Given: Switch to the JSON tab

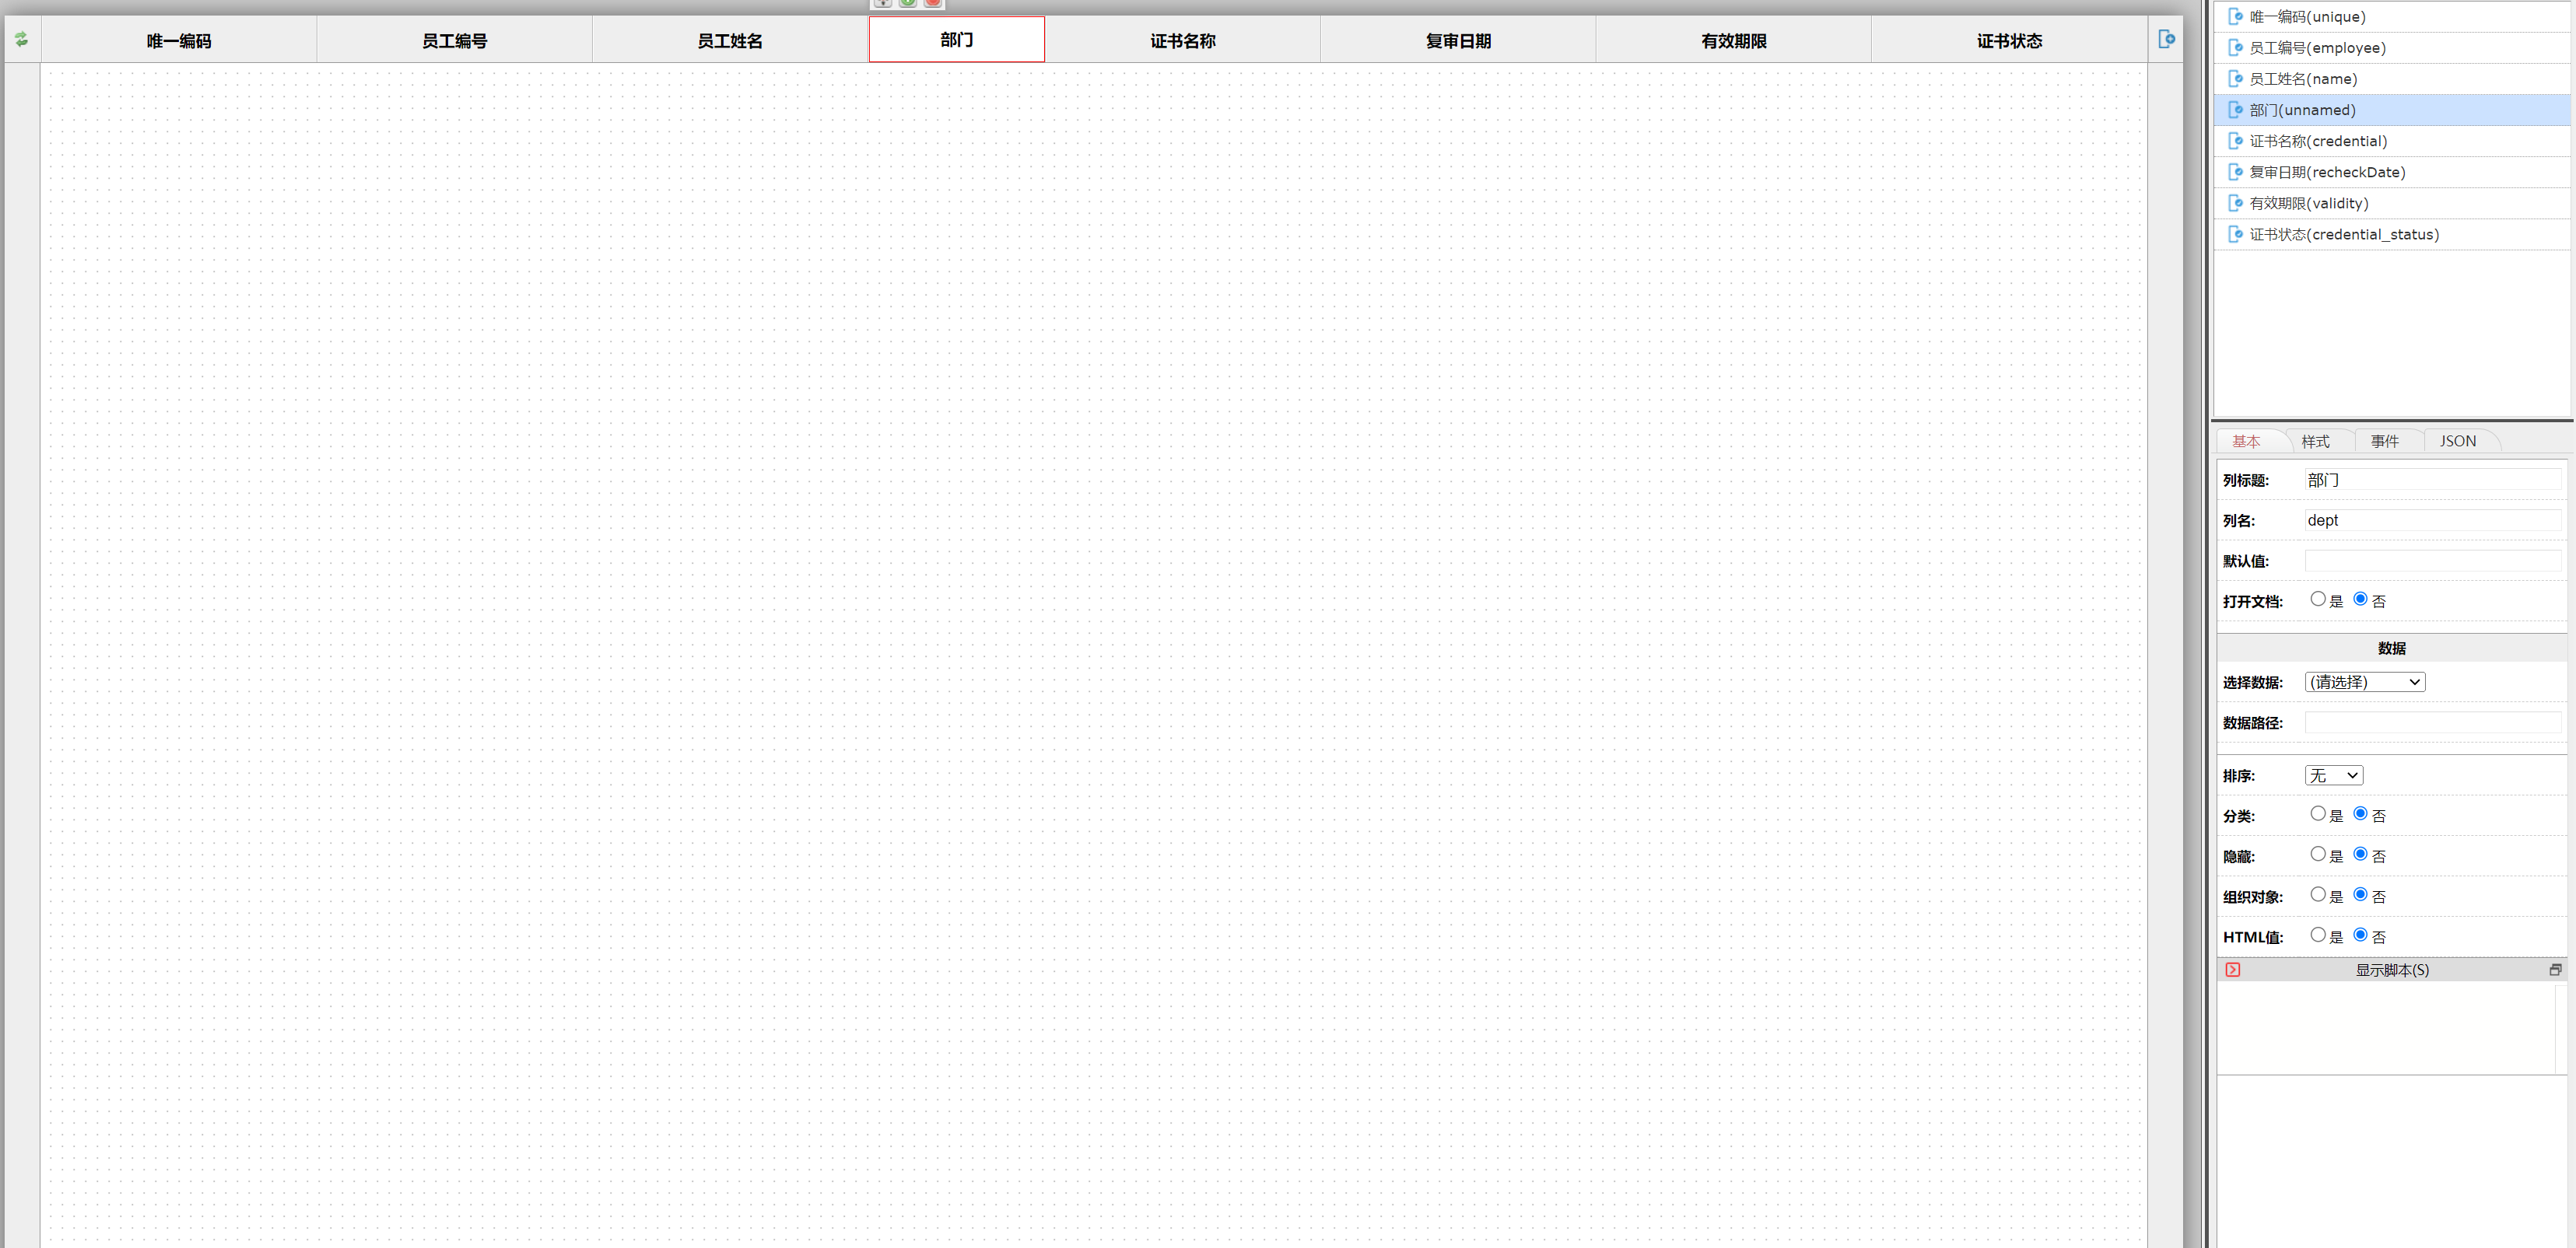Looking at the screenshot, I should [x=2457, y=441].
